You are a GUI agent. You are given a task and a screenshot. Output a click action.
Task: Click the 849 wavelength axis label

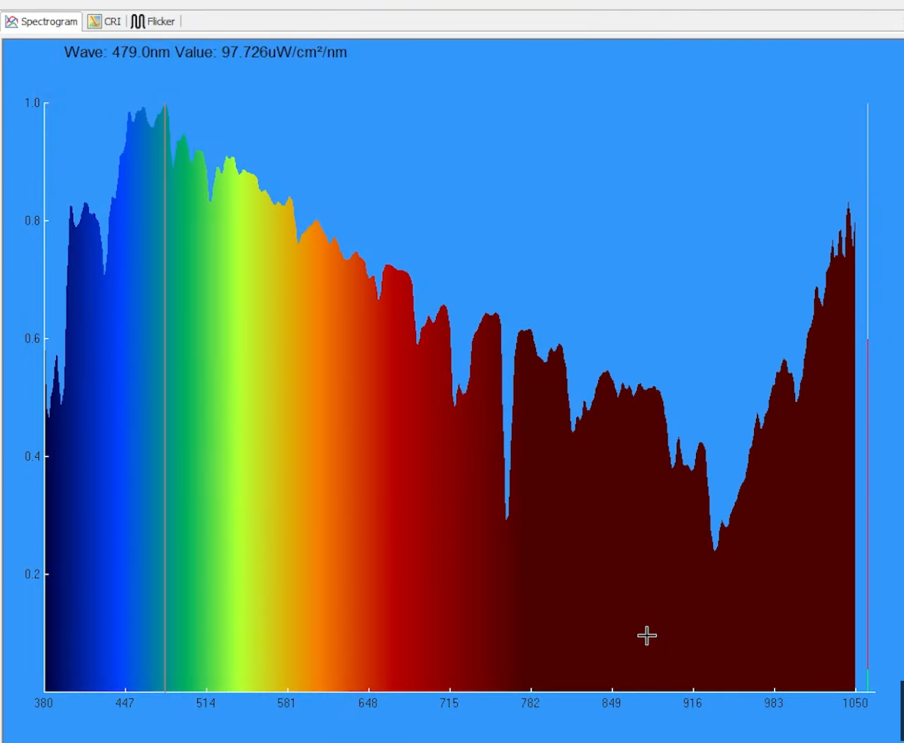tap(611, 703)
